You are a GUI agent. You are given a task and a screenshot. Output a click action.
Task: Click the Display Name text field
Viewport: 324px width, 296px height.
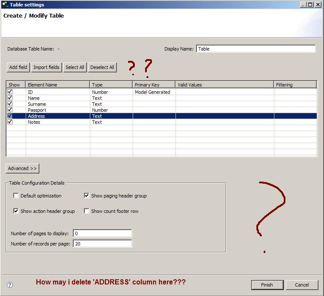[256, 49]
